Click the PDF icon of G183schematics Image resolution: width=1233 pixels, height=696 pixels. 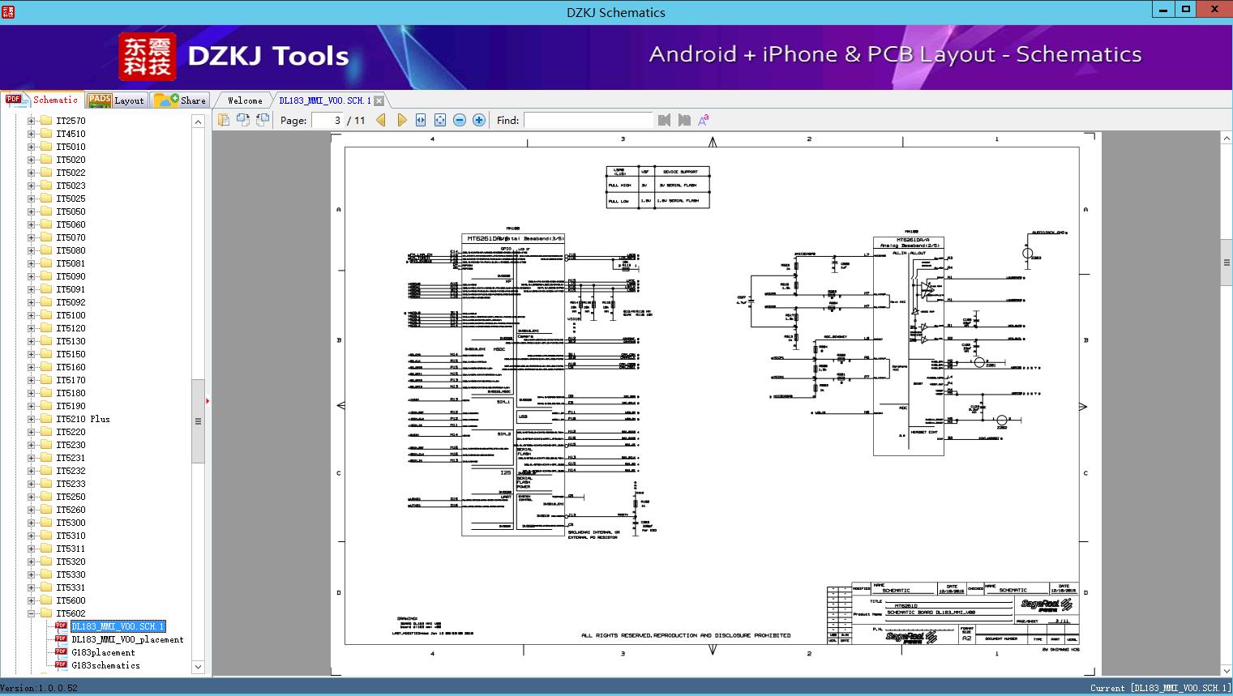[x=61, y=665]
